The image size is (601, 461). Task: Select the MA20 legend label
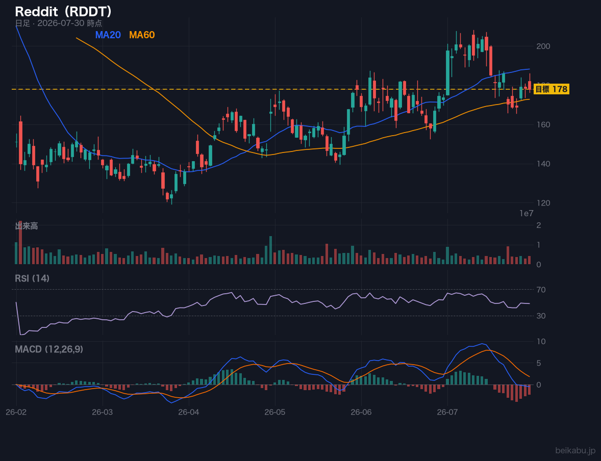pos(108,35)
